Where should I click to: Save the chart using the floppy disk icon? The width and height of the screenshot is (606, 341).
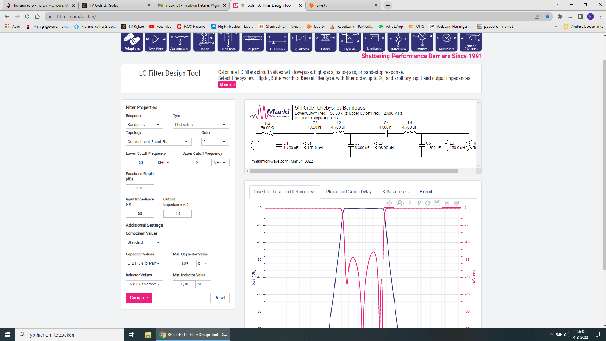(437, 203)
